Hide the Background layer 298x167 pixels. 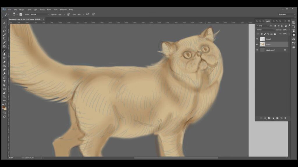pyautogui.click(x=257, y=50)
